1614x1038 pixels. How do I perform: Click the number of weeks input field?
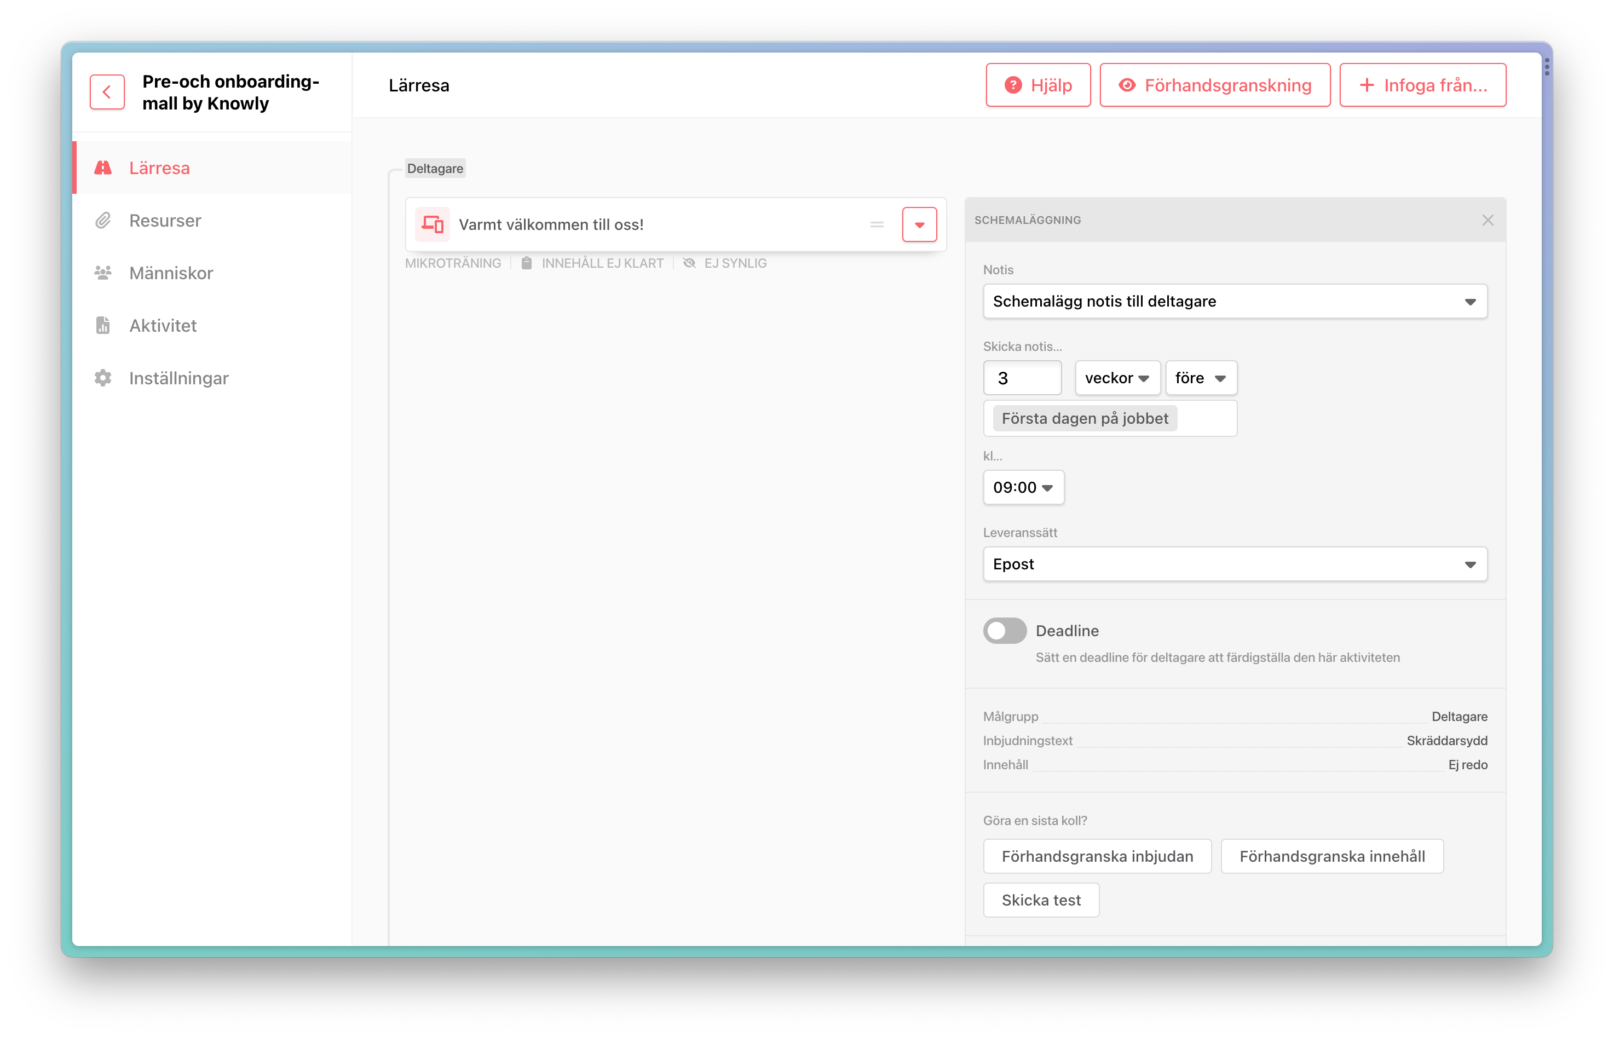1022,378
